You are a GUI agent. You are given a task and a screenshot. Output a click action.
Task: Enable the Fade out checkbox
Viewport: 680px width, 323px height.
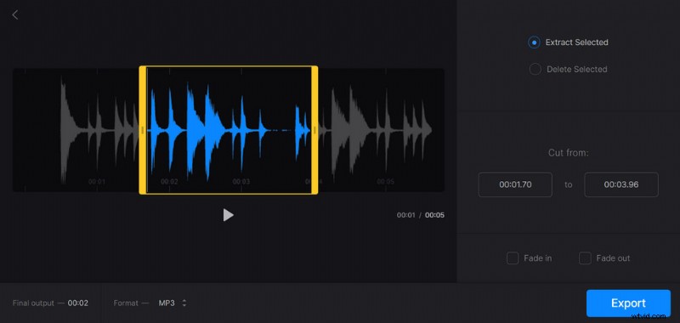[585, 258]
